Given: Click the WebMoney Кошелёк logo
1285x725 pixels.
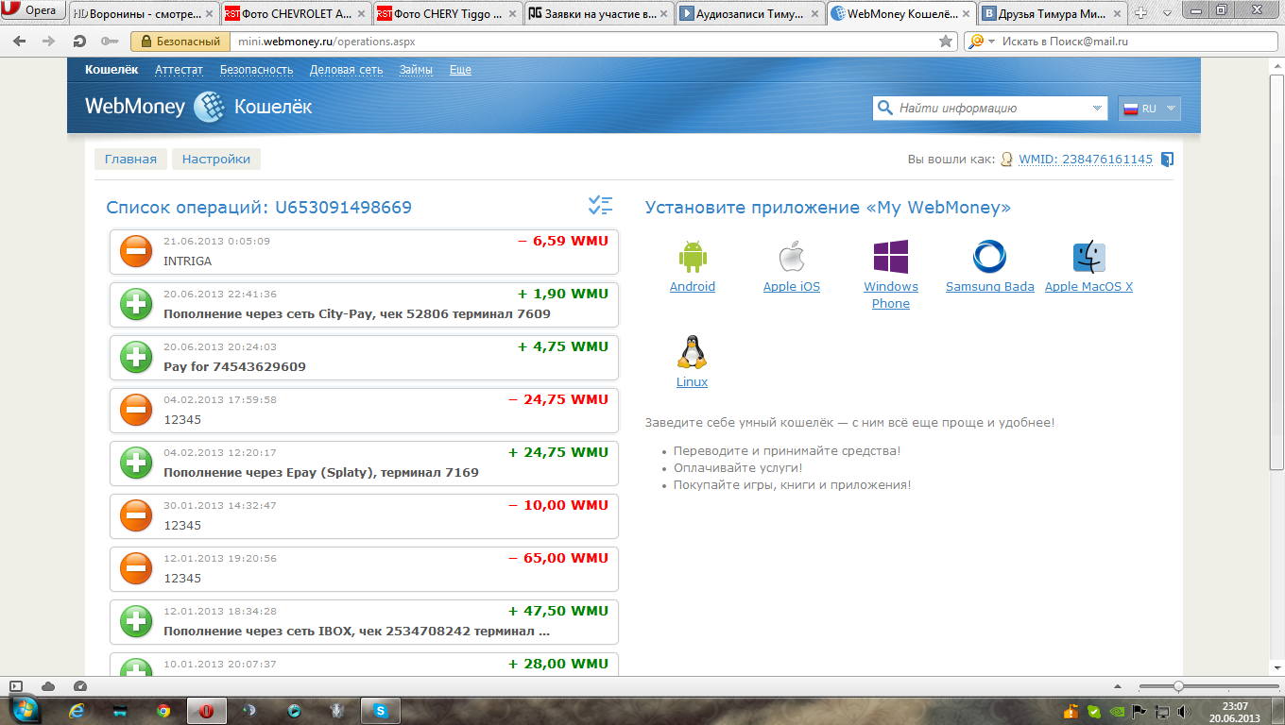Looking at the screenshot, I should pos(198,107).
